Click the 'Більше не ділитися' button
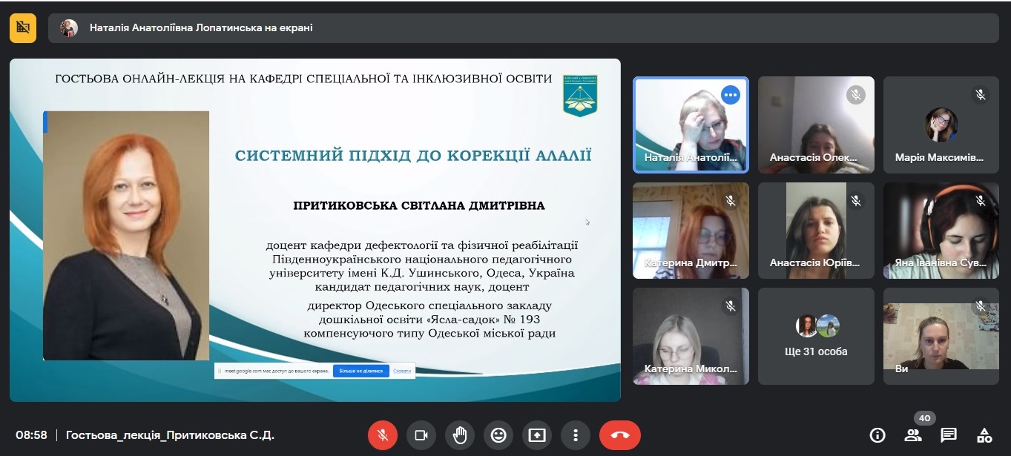1011x456 pixels. pos(360,371)
